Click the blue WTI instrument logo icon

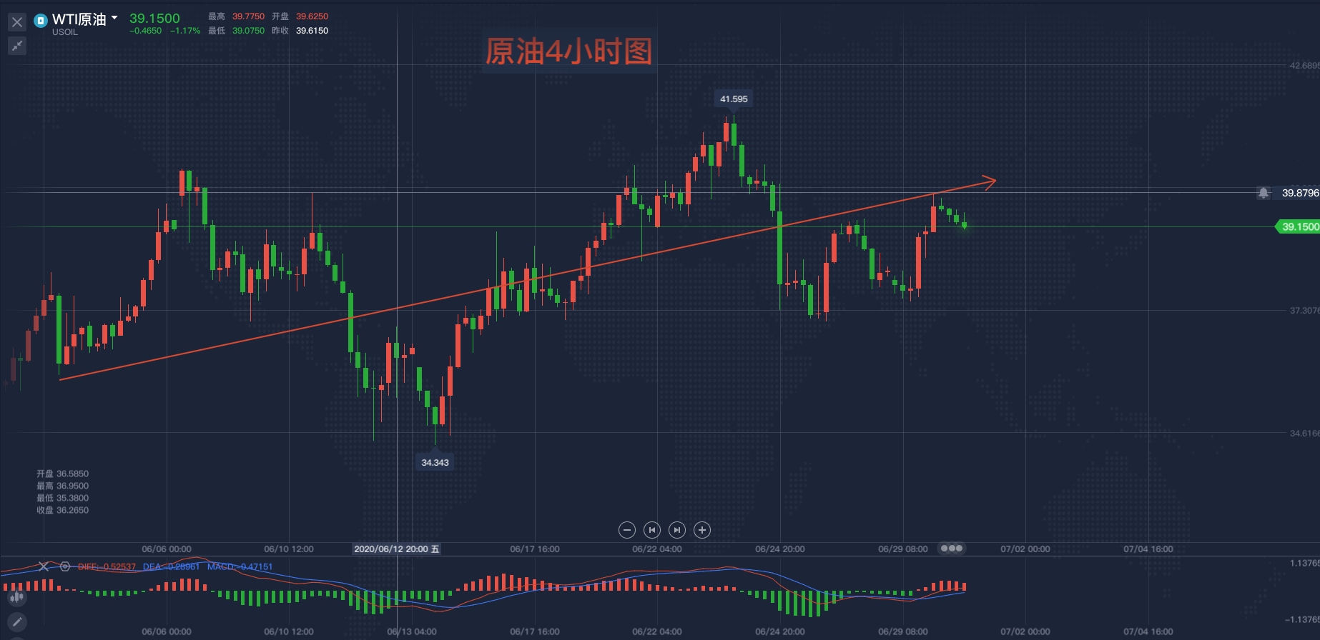[x=41, y=21]
